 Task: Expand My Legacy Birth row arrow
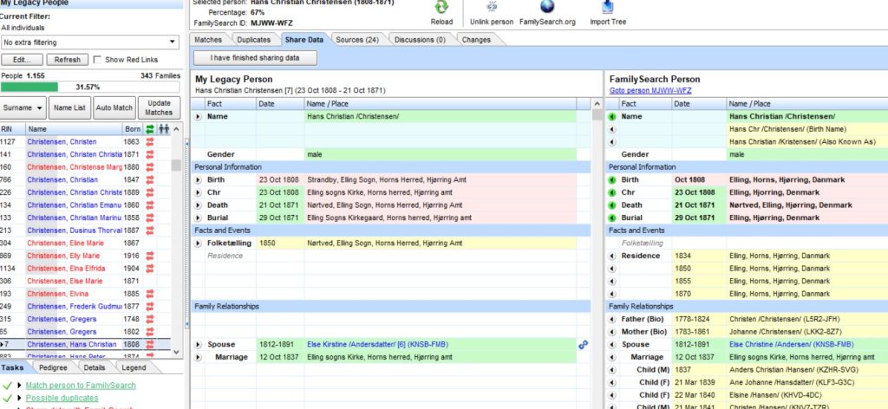[199, 180]
